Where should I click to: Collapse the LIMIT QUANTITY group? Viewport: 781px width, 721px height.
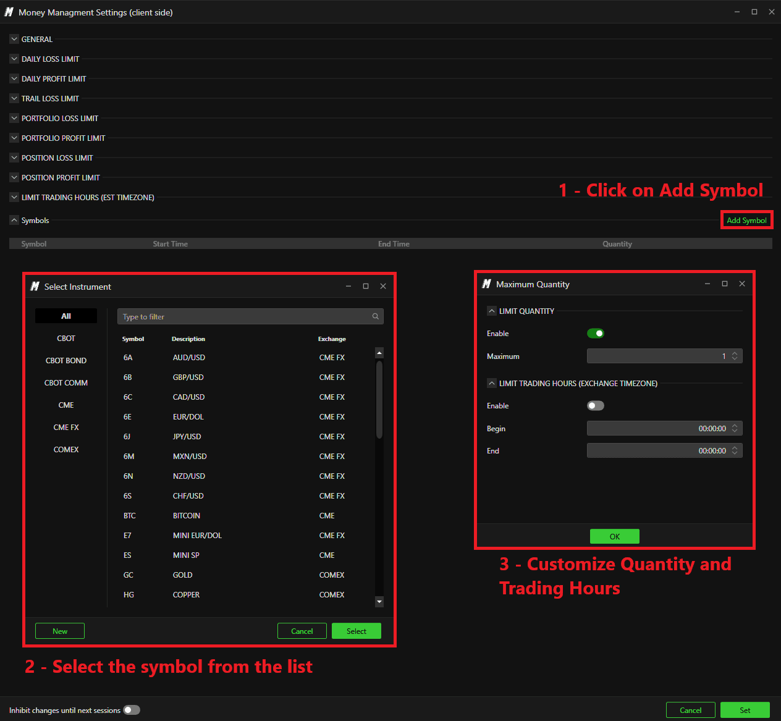(492, 311)
